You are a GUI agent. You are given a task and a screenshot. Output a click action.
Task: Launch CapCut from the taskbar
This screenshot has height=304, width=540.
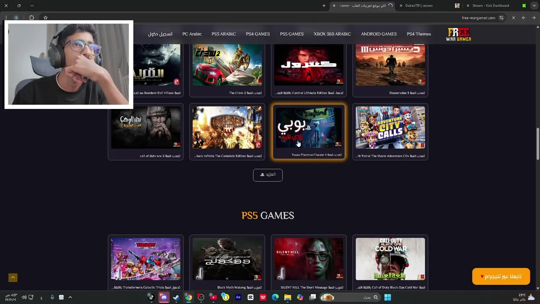(x=251, y=297)
